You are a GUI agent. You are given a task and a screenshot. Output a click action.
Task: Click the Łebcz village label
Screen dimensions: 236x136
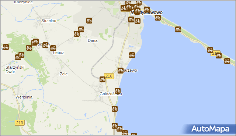pyautogui.click(x=59, y=53)
